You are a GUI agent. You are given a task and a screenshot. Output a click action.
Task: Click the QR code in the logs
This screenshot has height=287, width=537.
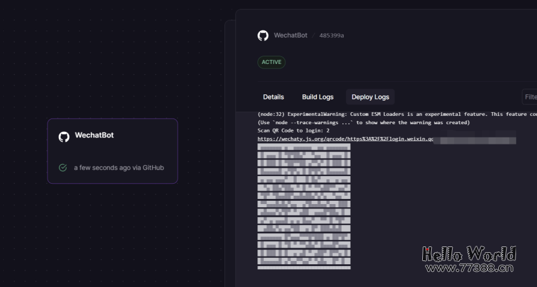tap(304, 206)
